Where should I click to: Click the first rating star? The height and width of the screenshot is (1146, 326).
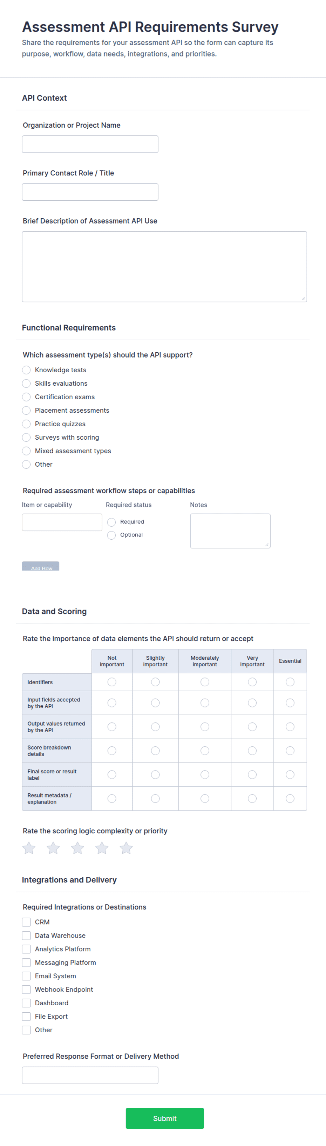29,847
